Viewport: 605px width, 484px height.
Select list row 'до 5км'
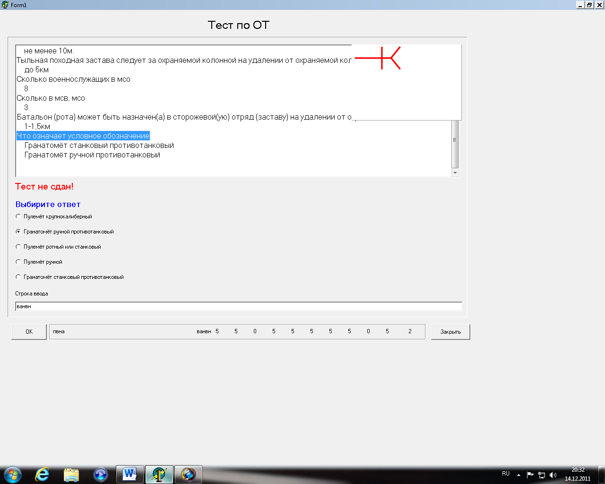(x=36, y=70)
